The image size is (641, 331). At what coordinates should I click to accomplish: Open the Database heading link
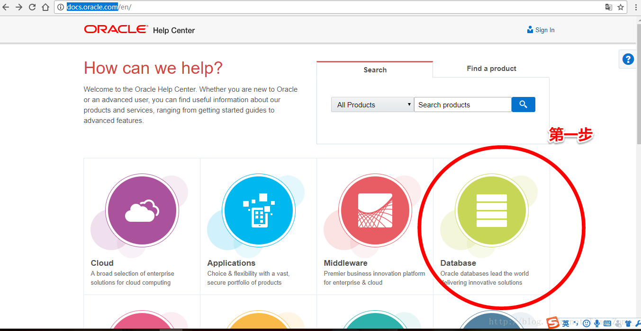458,263
